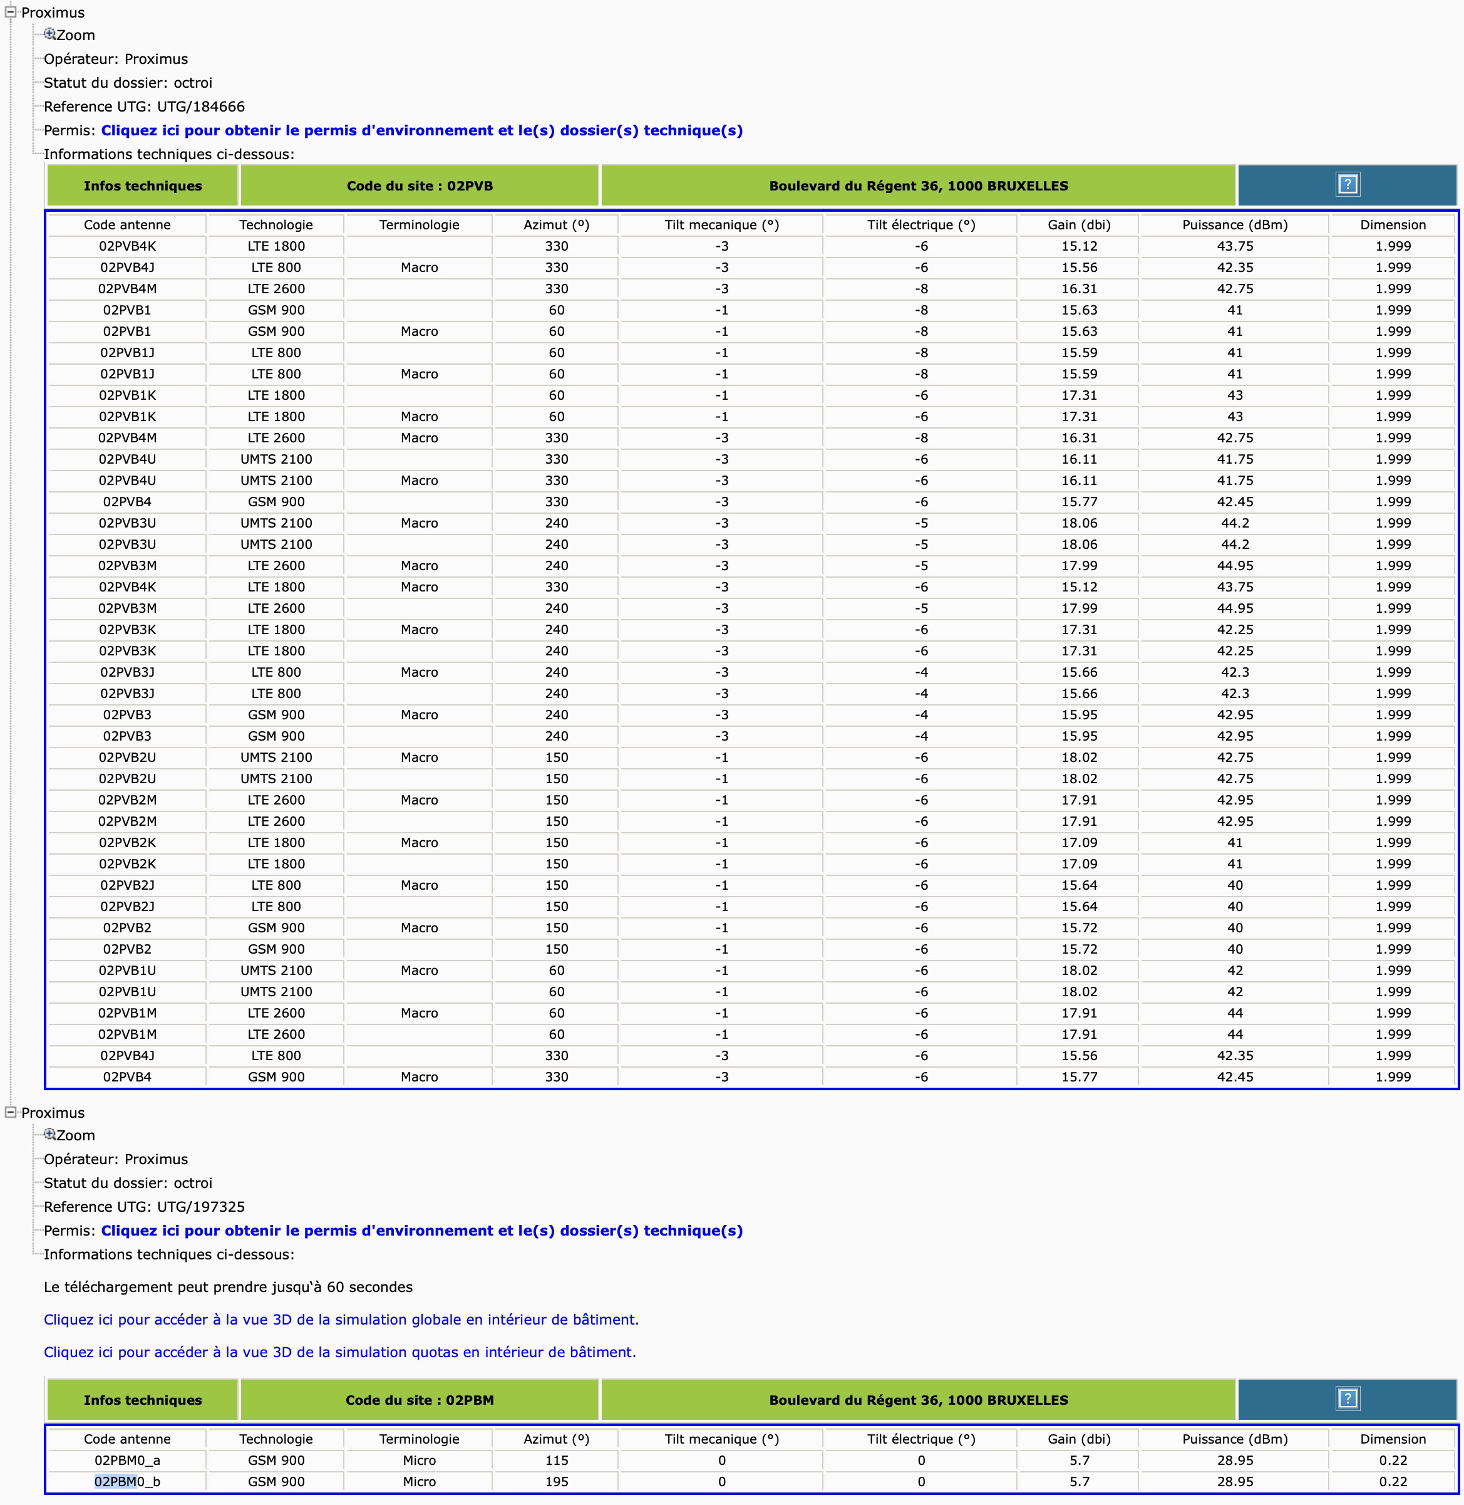
Task: Click the 'Terminologie' column header in the 02PVB table
Action: (419, 225)
